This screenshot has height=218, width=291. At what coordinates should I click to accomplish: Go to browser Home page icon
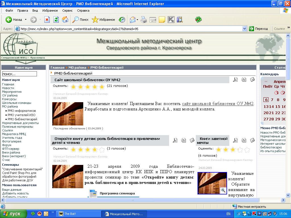click(65, 20)
